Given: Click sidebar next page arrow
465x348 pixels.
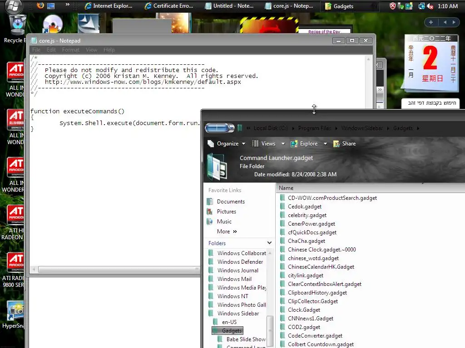Looking at the screenshot, I should [454, 22].
